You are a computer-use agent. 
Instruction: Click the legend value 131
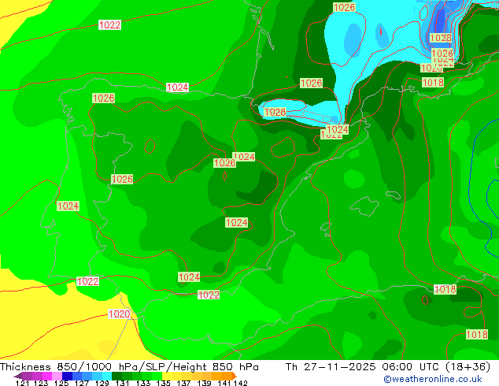tap(122, 383)
